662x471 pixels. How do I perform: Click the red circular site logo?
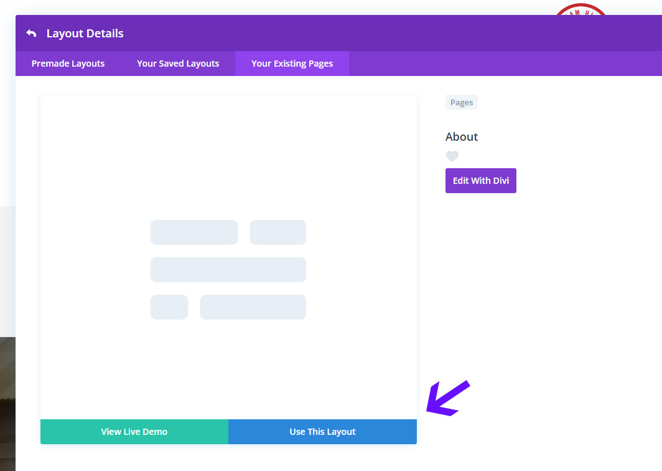[580, 10]
